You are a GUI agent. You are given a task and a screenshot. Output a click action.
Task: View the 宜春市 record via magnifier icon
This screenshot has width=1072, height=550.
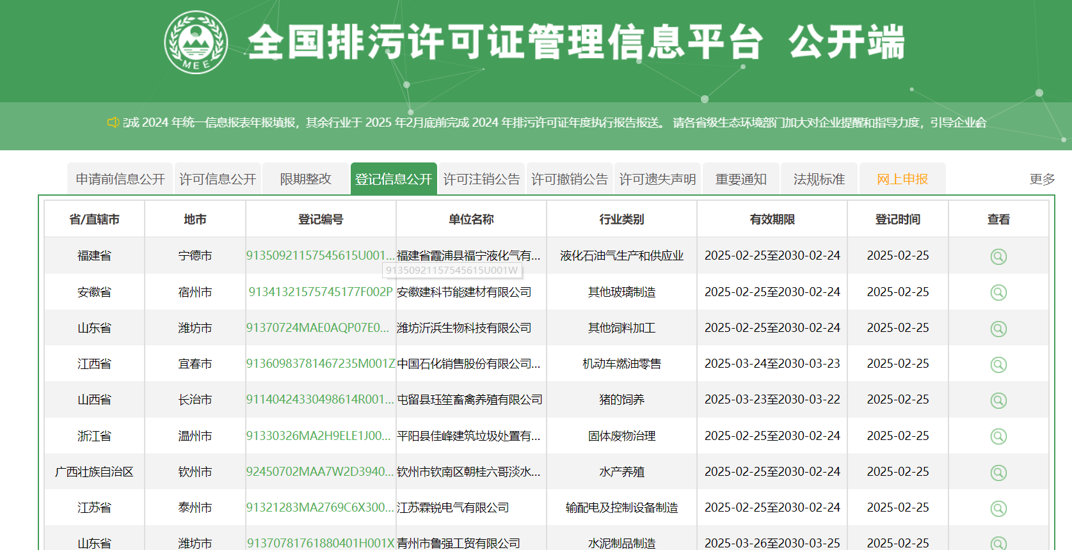click(x=998, y=365)
